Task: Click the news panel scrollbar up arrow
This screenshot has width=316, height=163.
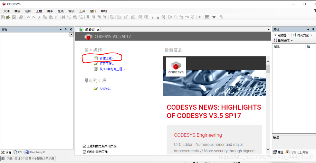Action: click(268, 62)
